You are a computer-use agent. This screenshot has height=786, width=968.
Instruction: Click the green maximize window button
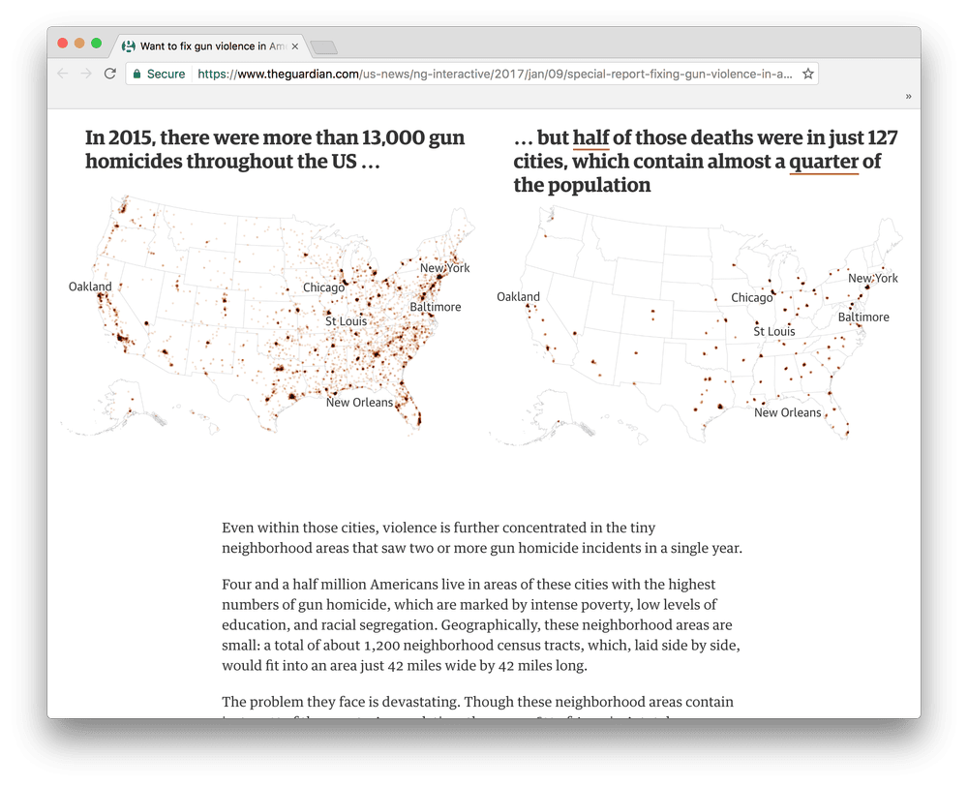(x=96, y=44)
